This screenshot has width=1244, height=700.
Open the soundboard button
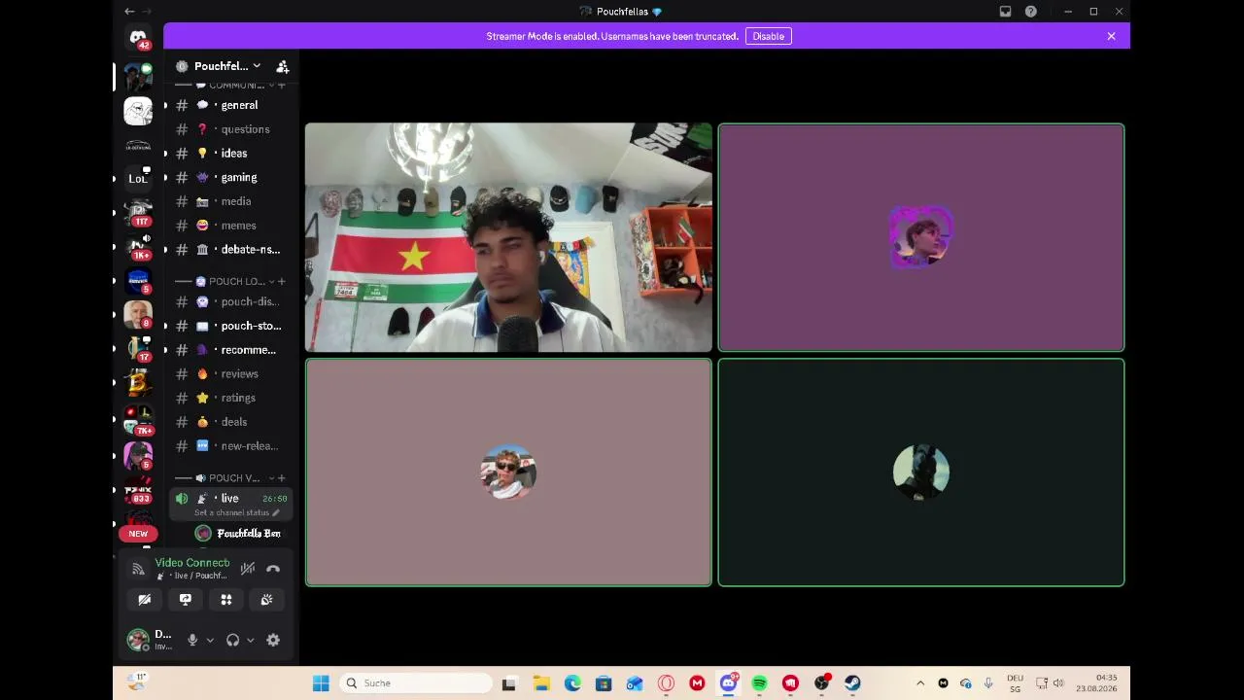[267, 600]
